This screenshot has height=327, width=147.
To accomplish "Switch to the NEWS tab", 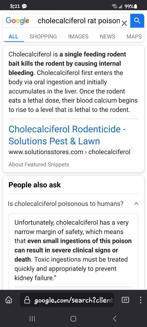I will (x=107, y=37).
